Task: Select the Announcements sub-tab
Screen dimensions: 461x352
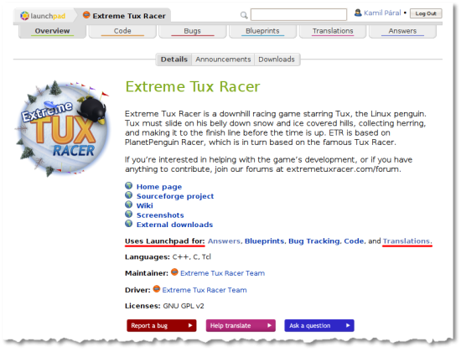Action: pyautogui.click(x=223, y=60)
